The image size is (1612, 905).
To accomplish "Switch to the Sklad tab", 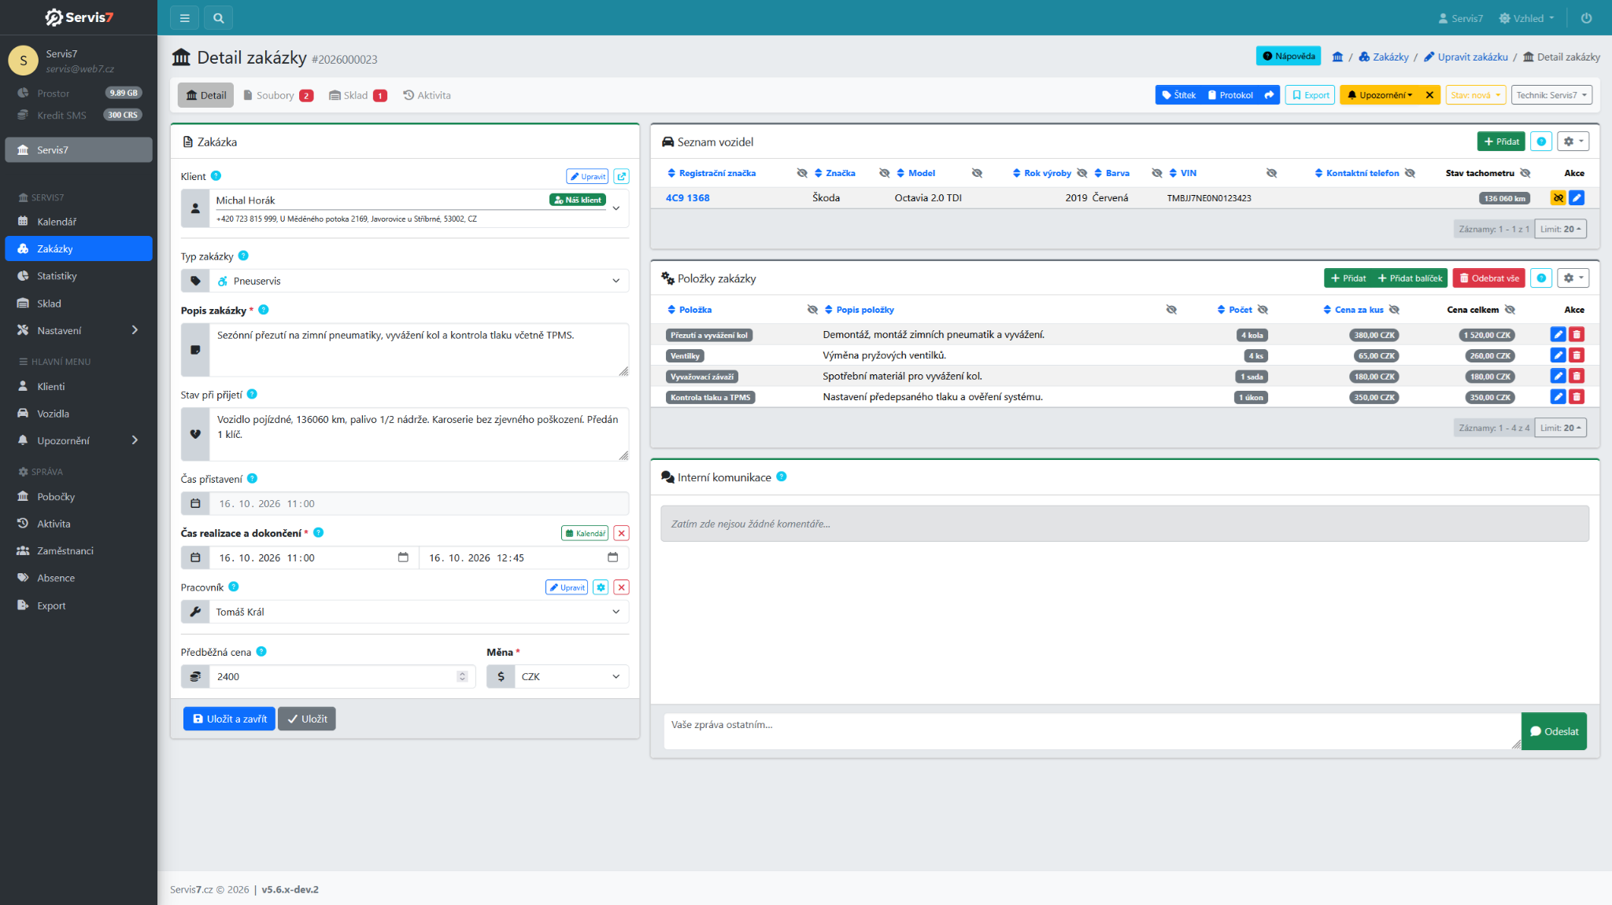I will coord(357,95).
